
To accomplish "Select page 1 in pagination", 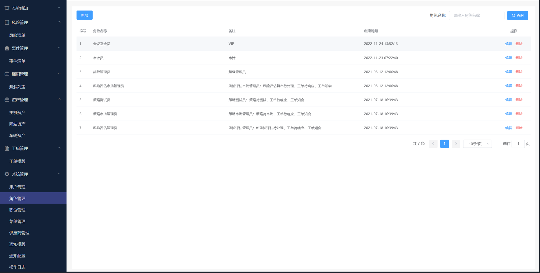I will point(445,144).
